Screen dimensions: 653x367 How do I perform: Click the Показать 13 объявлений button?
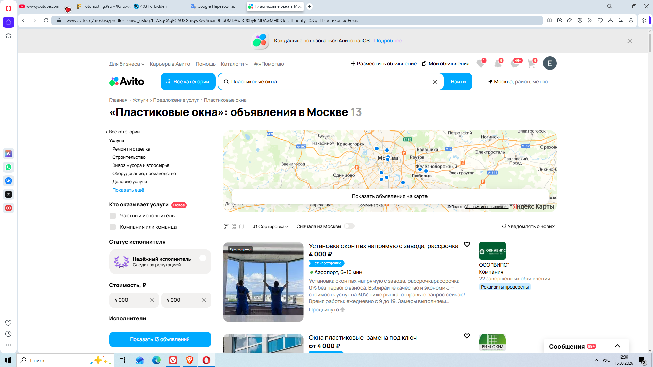tap(160, 339)
